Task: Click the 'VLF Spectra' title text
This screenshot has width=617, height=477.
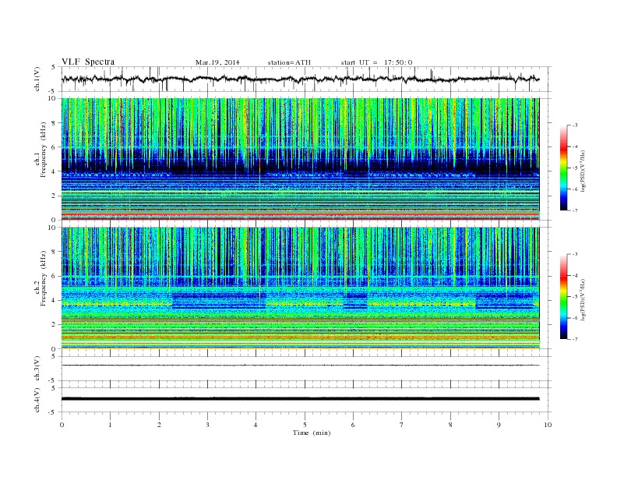Action: click(x=88, y=62)
